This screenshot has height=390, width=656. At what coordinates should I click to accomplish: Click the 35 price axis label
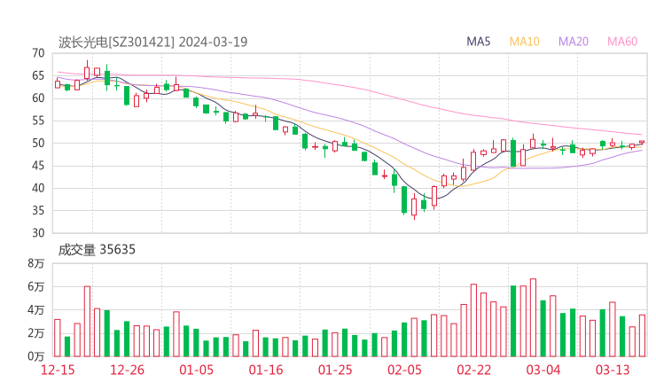point(38,210)
